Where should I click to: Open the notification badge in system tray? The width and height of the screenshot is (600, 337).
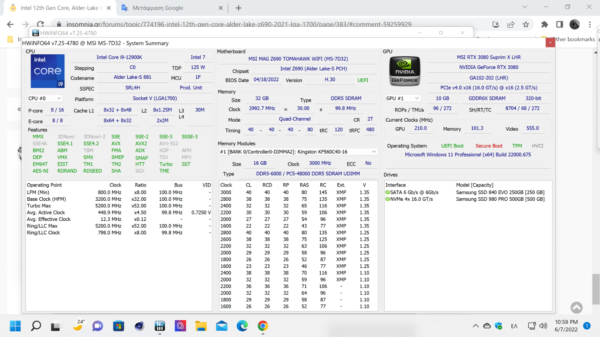(x=587, y=326)
